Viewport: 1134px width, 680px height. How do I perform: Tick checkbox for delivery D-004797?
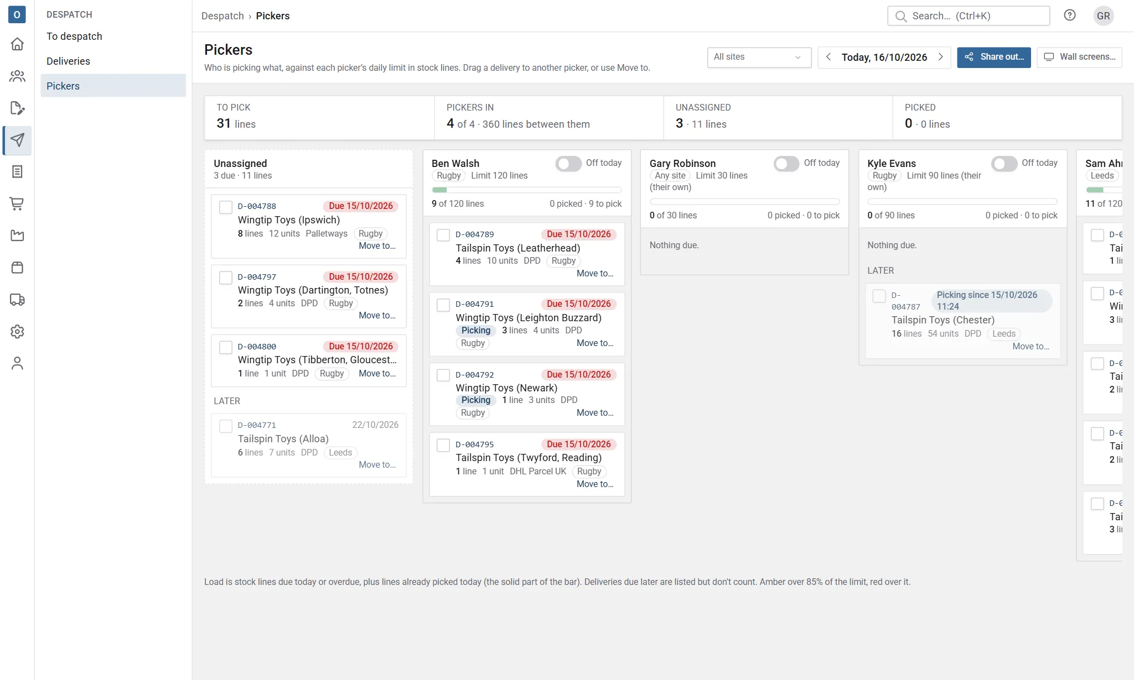pos(226,278)
